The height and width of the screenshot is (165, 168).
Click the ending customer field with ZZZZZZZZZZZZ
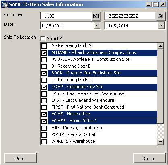click(x=130, y=16)
